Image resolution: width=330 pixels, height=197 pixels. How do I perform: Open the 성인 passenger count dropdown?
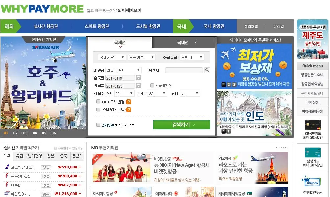point(125,93)
